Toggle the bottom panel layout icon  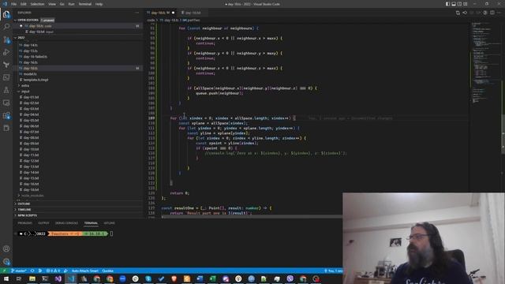click(x=454, y=4)
